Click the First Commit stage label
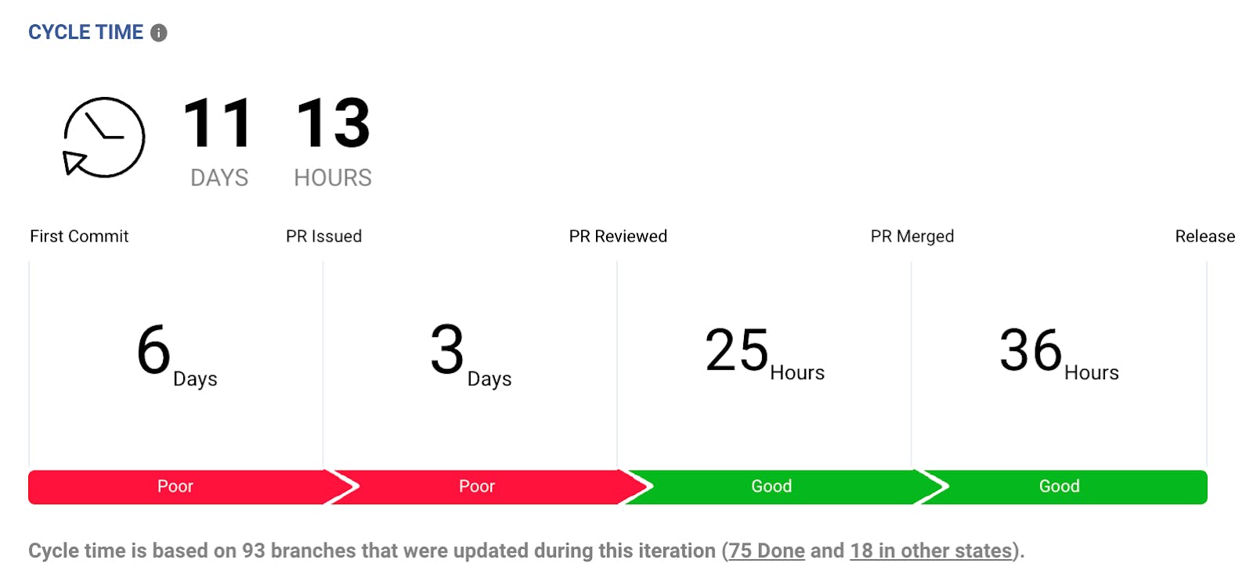1253x581 pixels. point(79,236)
